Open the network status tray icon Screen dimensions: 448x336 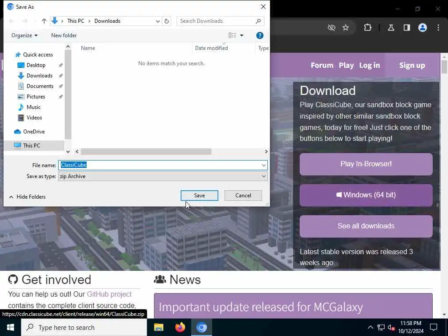click(381, 327)
